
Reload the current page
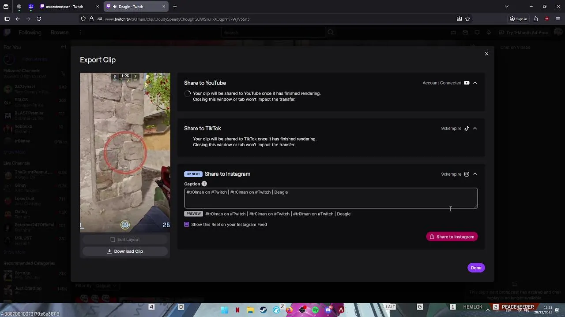(39, 19)
